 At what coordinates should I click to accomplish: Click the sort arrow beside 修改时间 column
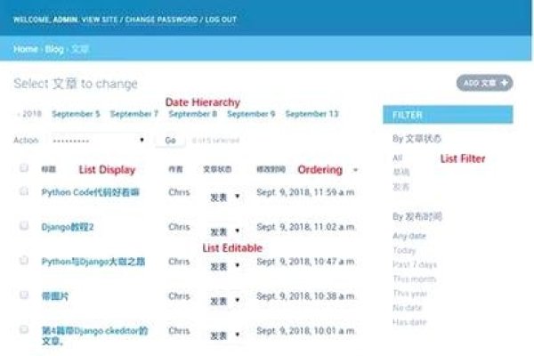[356, 169]
